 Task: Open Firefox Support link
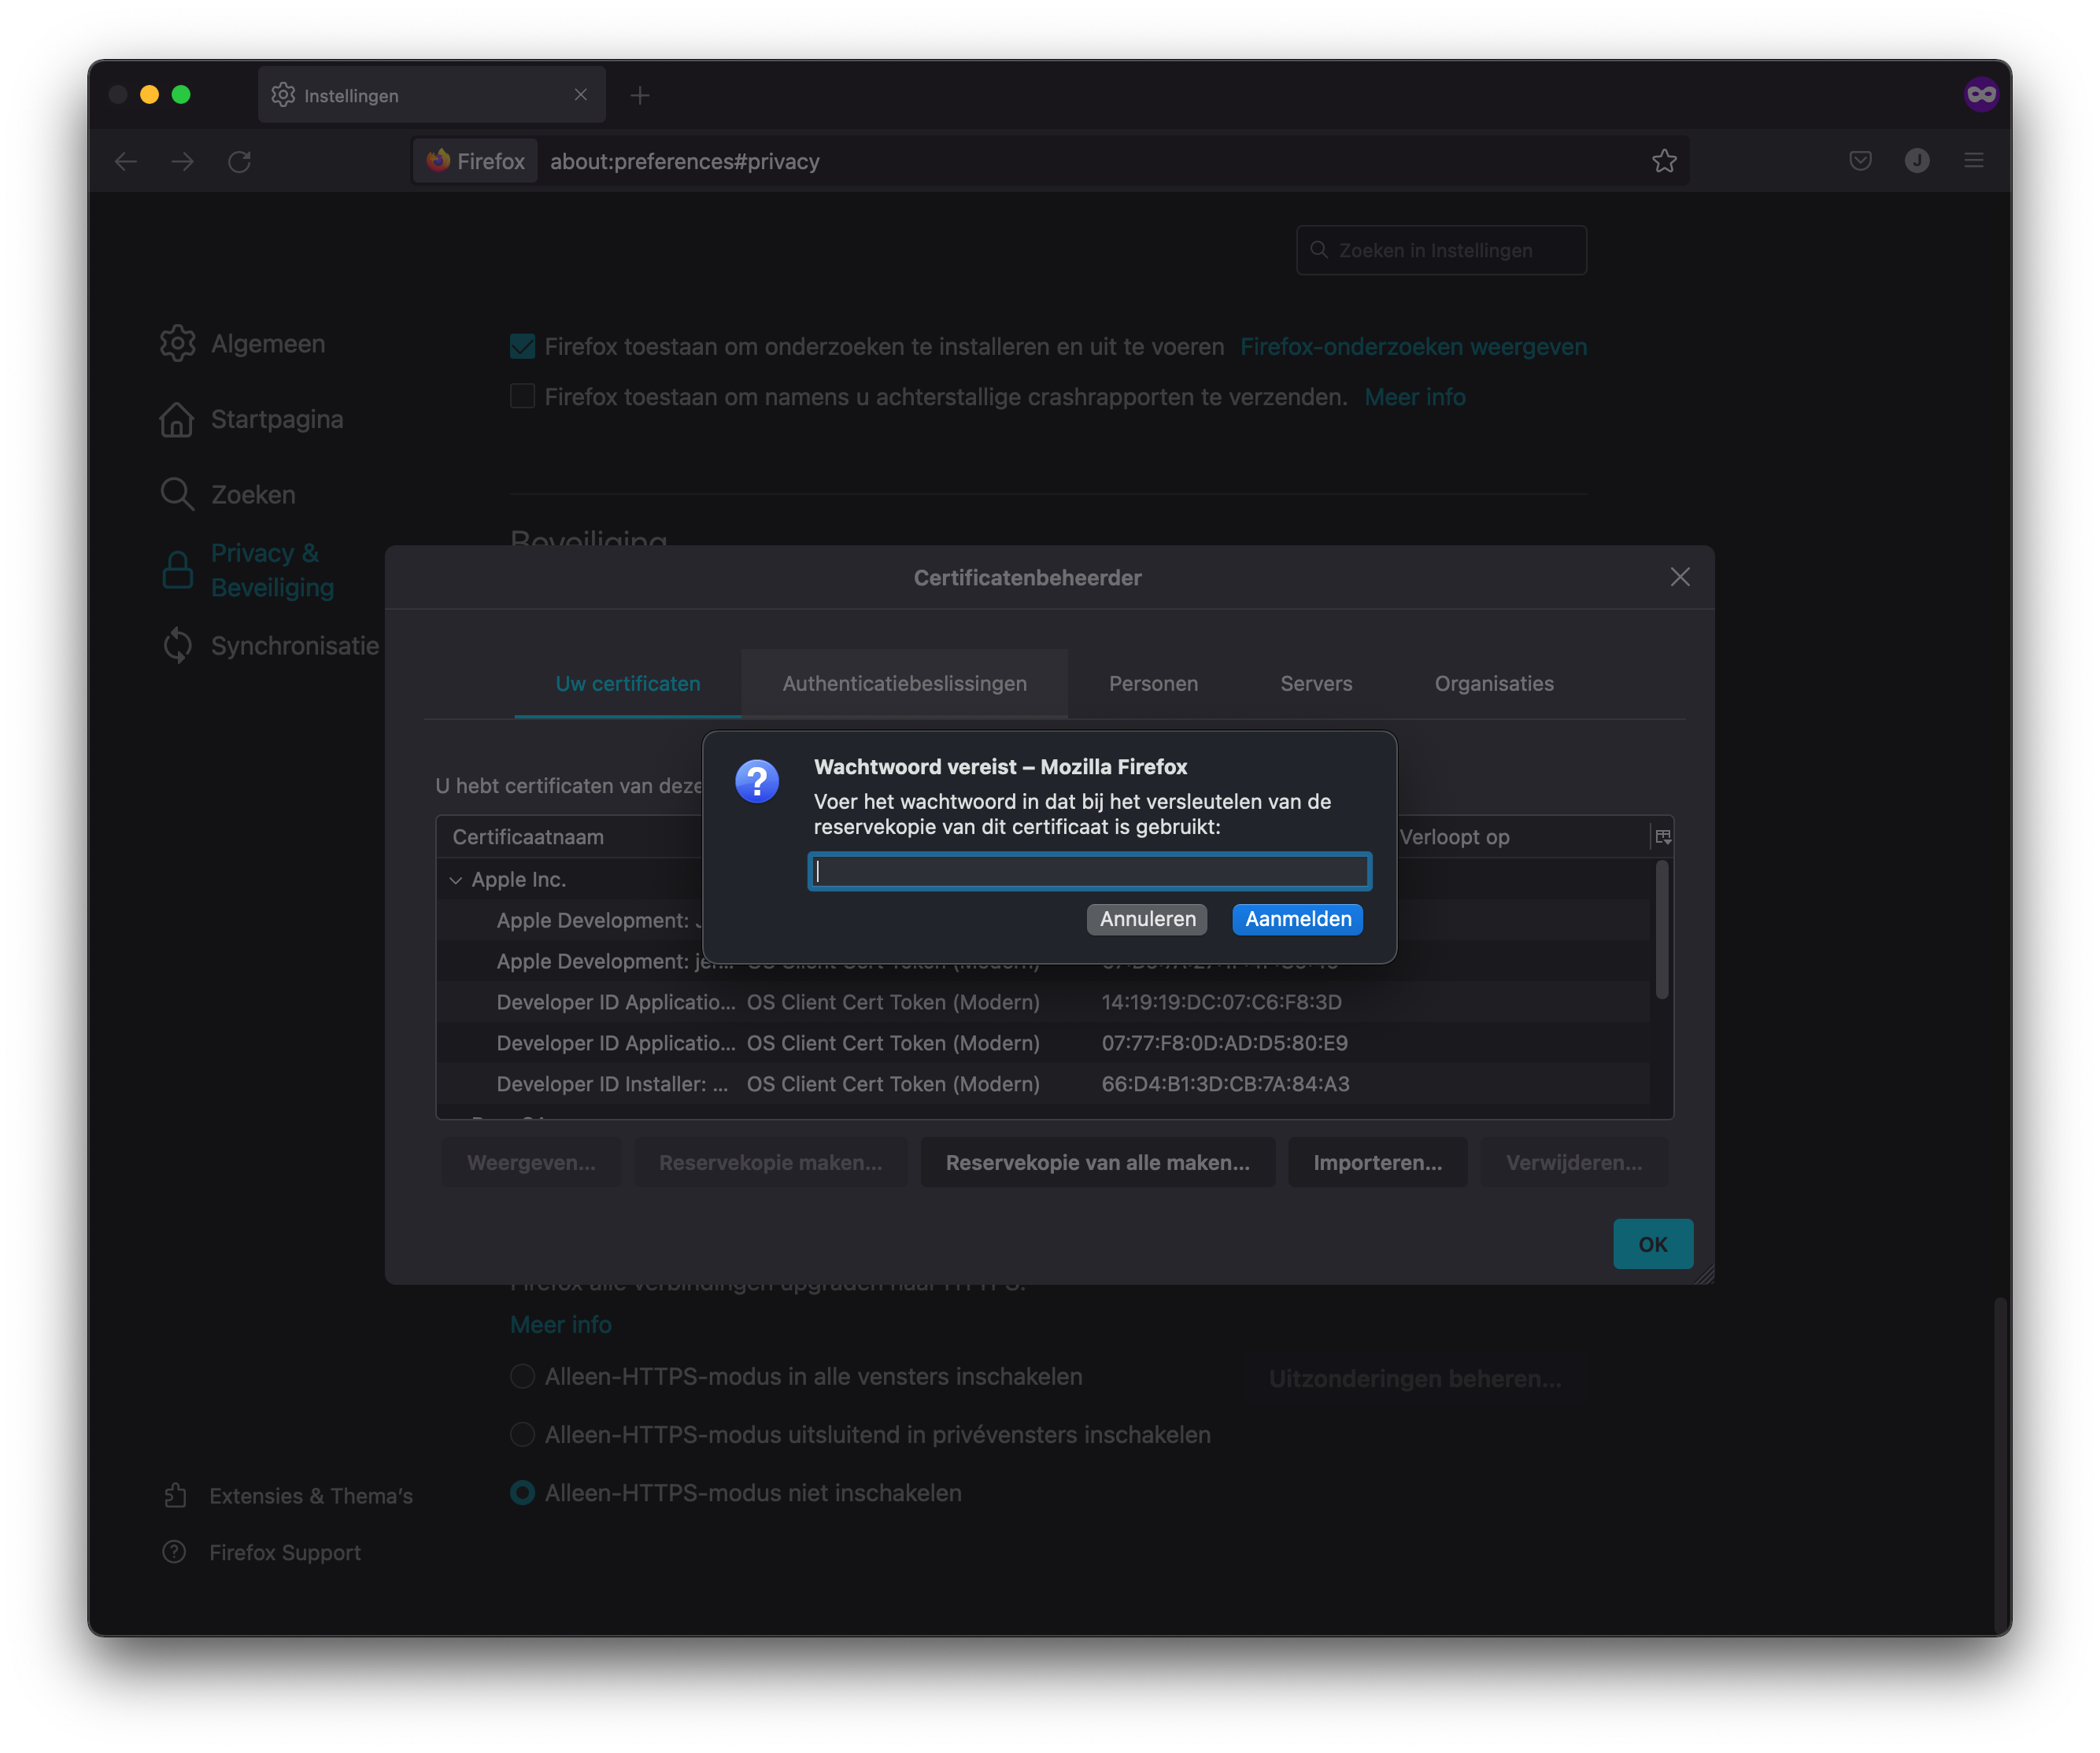(262, 1553)
